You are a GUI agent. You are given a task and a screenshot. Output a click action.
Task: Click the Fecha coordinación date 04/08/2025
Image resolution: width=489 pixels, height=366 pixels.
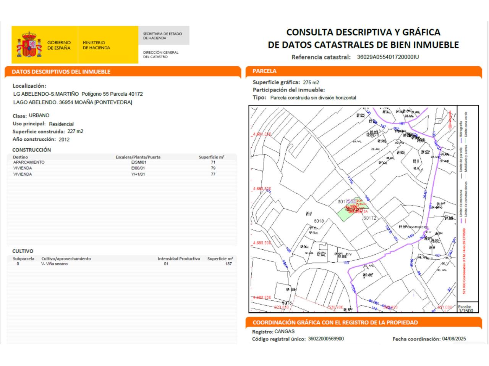click(x=454, y=339)
